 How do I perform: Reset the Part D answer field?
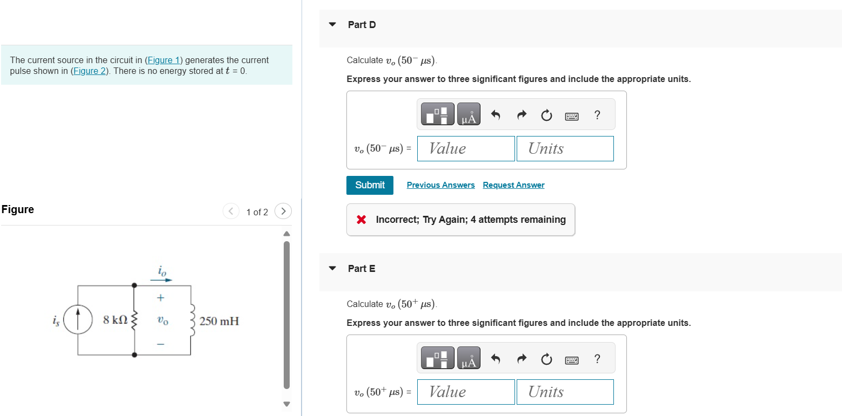click(x=546, y=115)
